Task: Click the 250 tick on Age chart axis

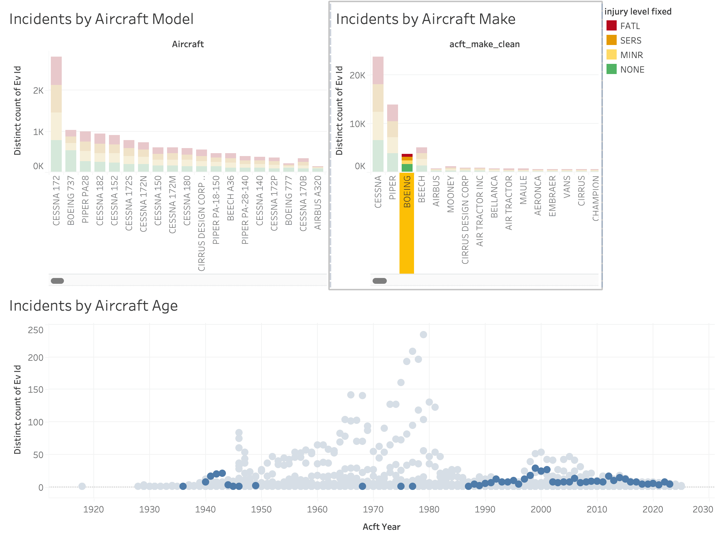Action: 36,330
